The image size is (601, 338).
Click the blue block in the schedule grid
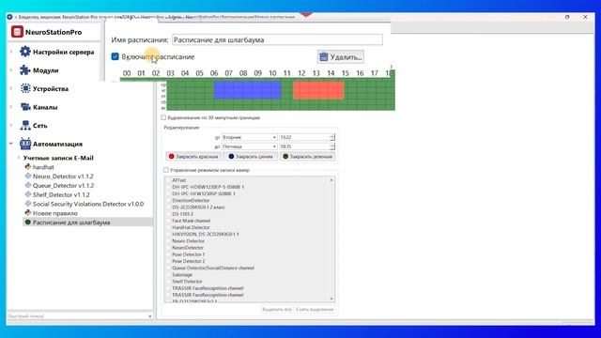(x=247, y=90)
